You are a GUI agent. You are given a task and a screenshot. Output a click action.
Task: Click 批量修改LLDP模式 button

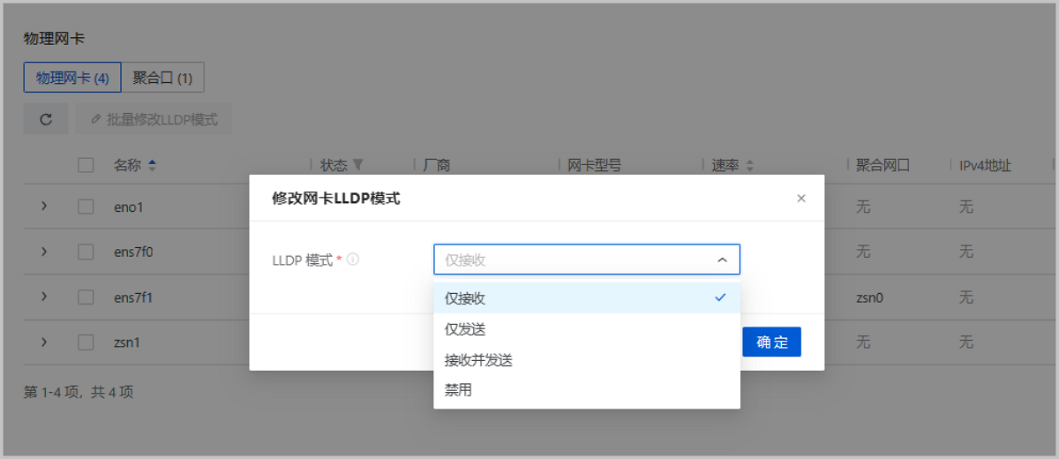click(x=154, y=119)
